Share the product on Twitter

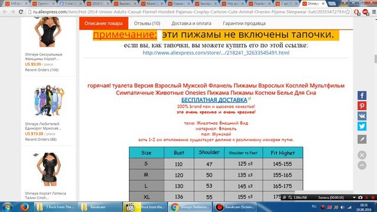[362, 126]
